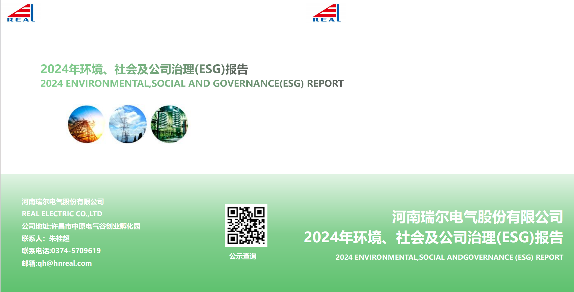Click the REAL logo at top left

(21, 13)
